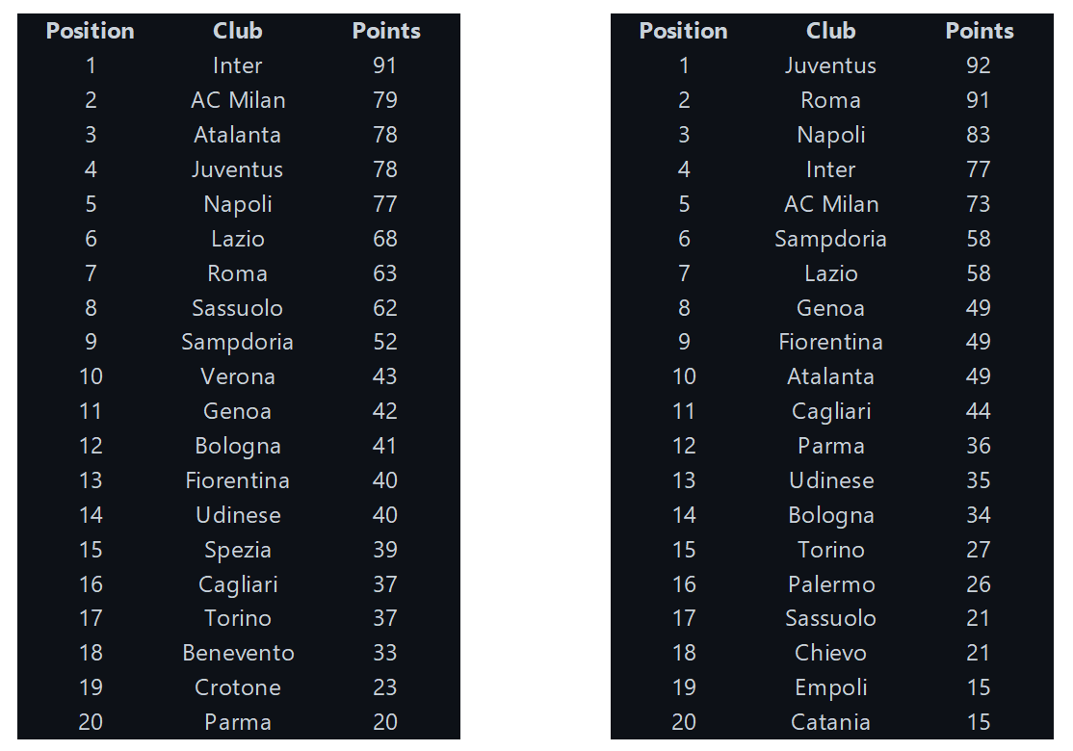
Task: Click the Benevento row's club name
Action: click(x=238, y=653)
